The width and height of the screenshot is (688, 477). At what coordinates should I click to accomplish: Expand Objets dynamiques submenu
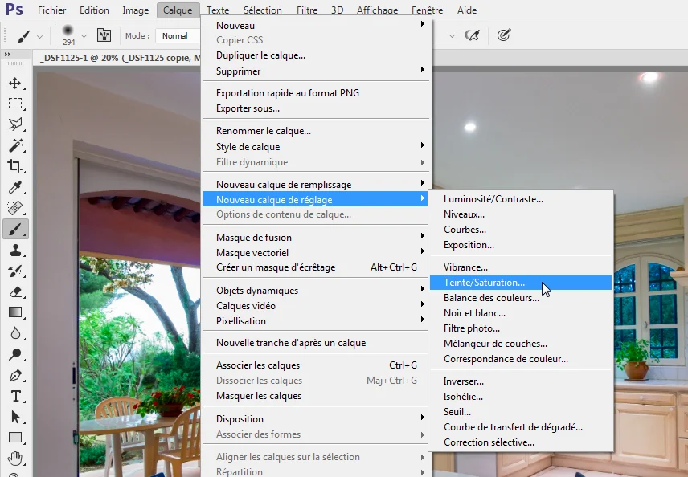tap(316, 290)
